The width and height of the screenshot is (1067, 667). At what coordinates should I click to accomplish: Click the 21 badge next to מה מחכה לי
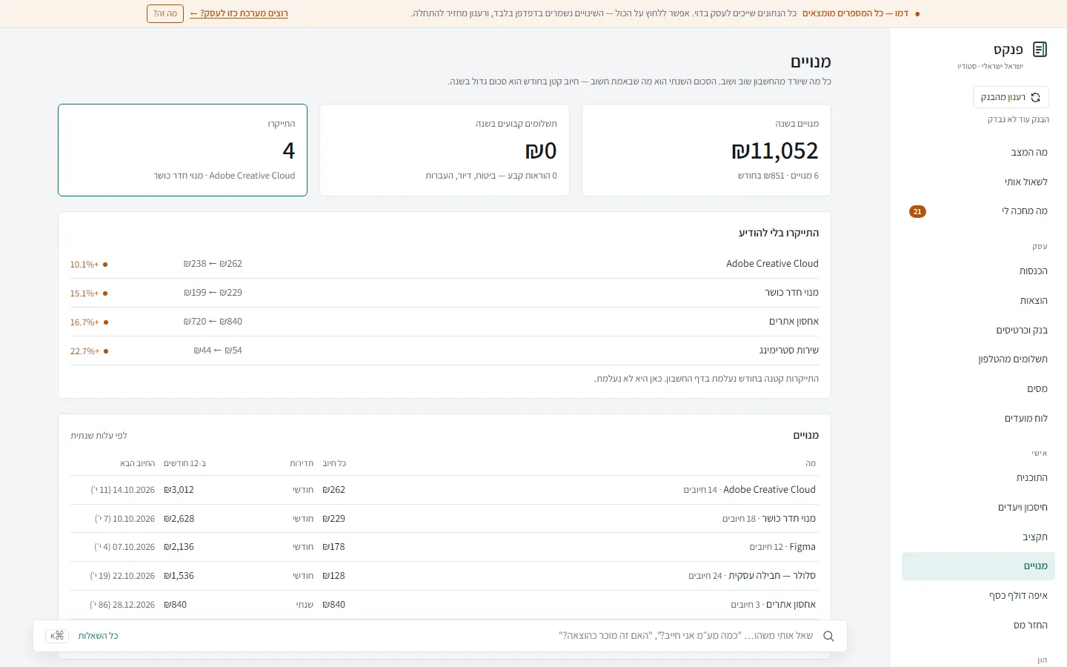coord(917,212)
